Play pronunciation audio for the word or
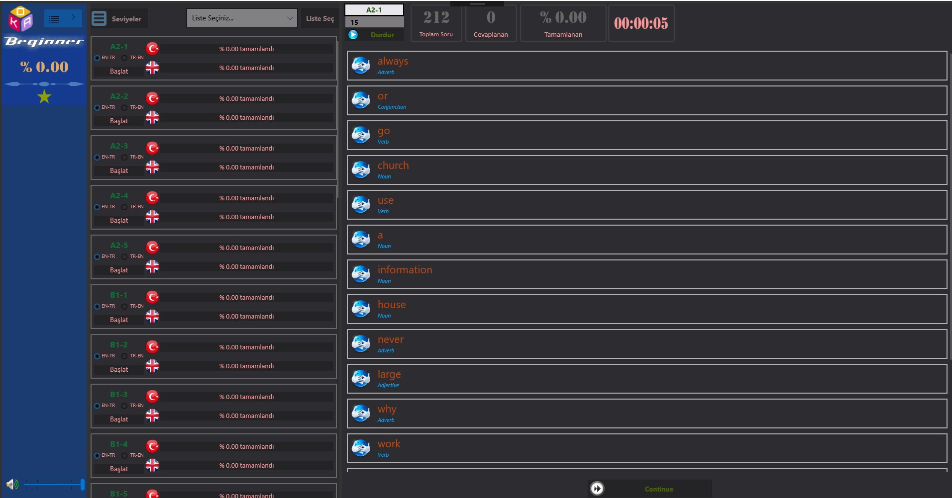 tap(361, 100)
